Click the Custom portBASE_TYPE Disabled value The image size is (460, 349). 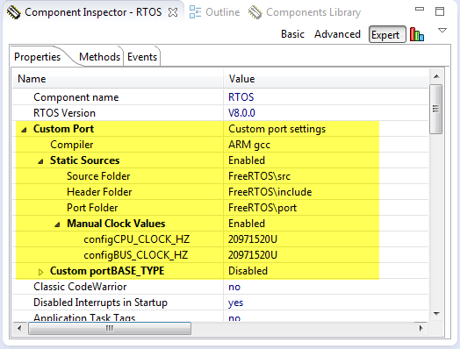(248, 271)
